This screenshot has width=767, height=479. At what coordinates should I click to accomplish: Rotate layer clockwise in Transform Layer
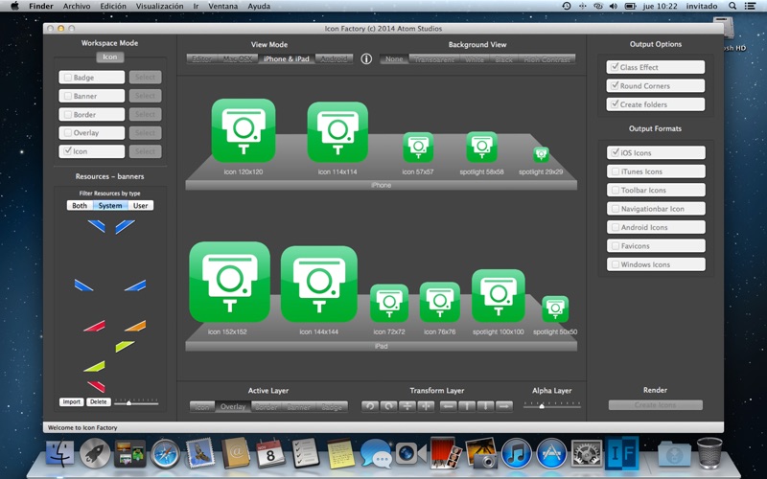click(389, 406)
